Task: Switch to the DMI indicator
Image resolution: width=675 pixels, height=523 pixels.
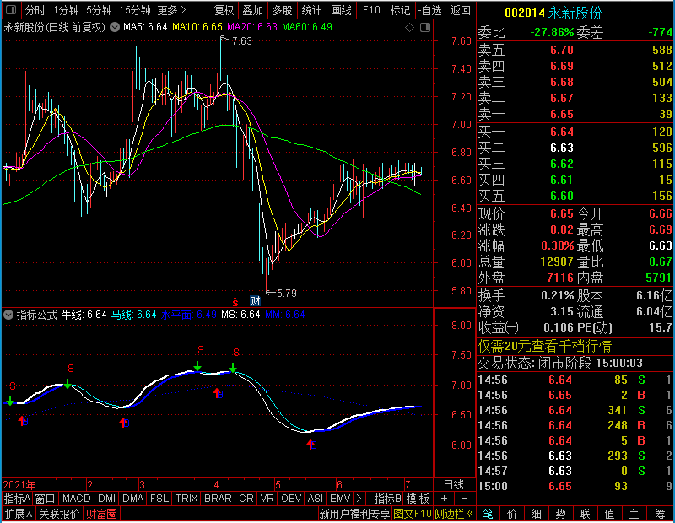Action: click(106, 499)
